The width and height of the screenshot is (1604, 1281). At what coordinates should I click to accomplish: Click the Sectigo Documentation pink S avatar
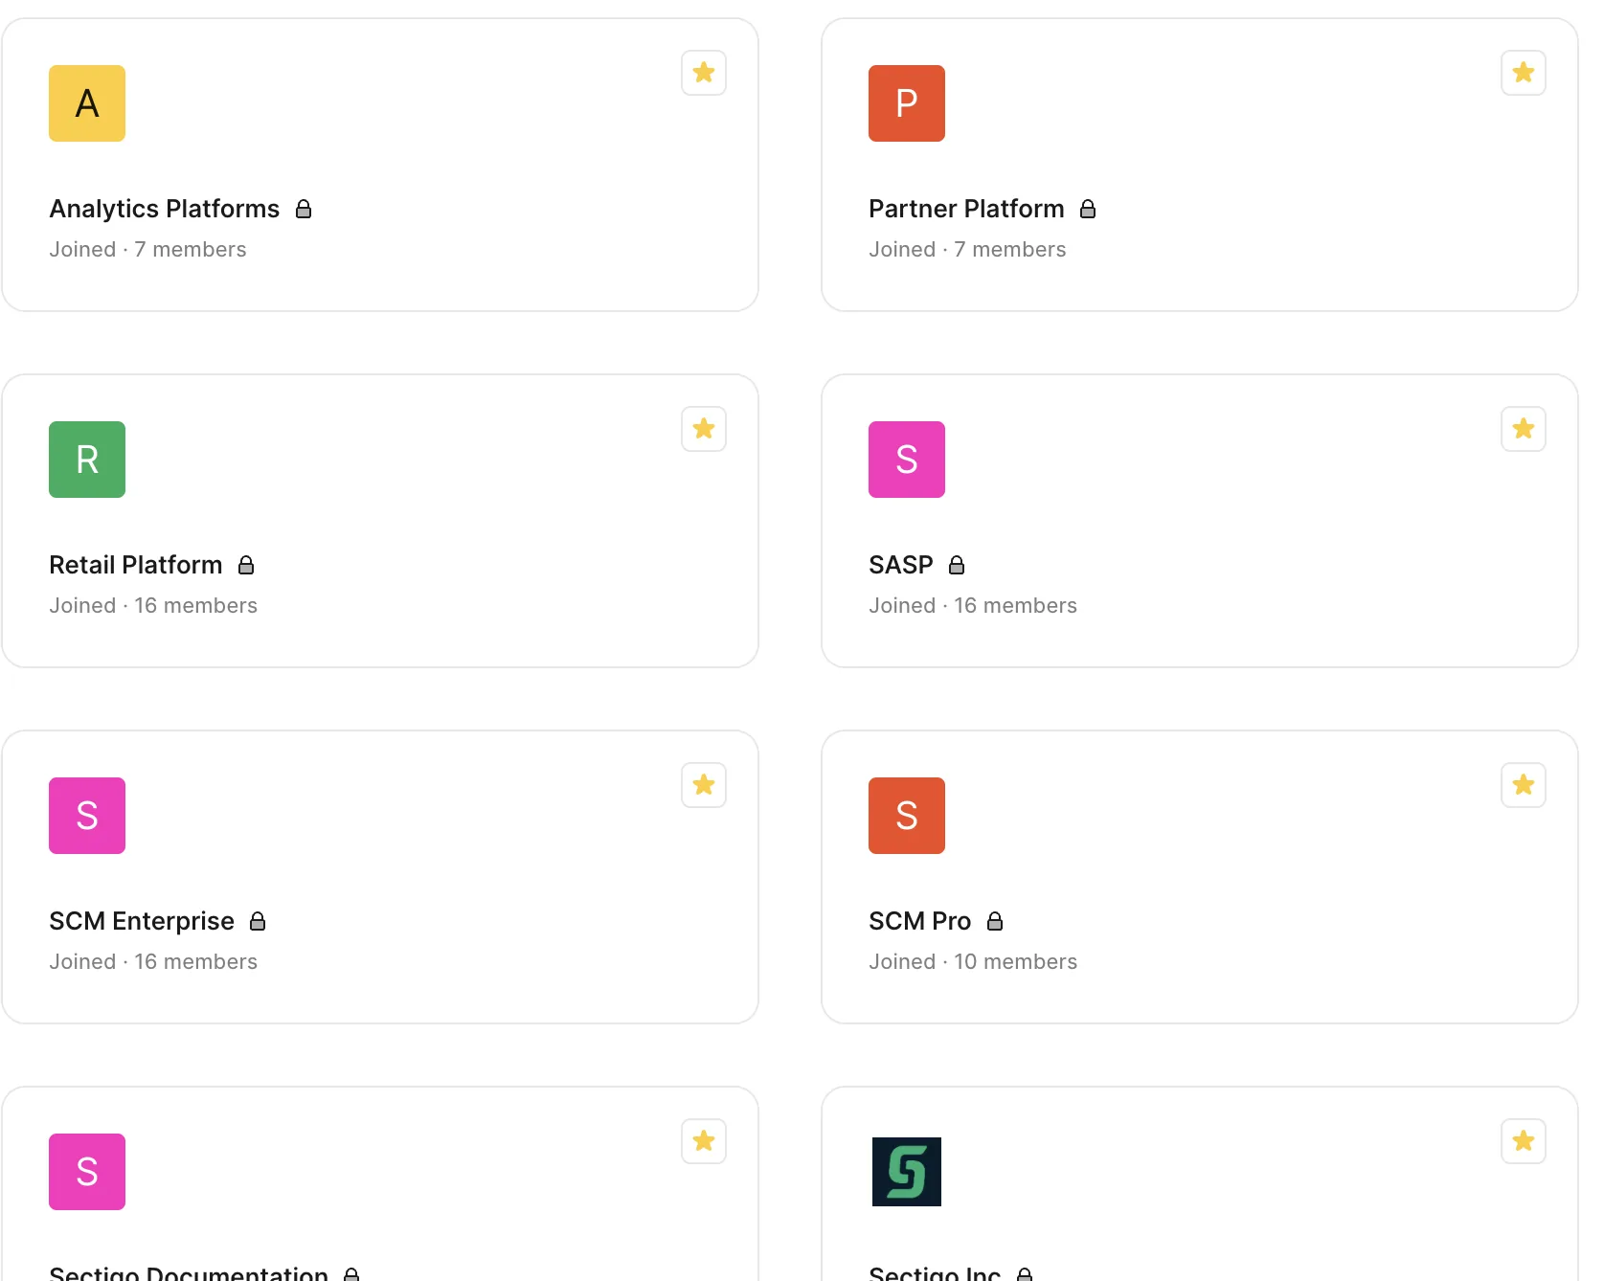click(87, 1172)
